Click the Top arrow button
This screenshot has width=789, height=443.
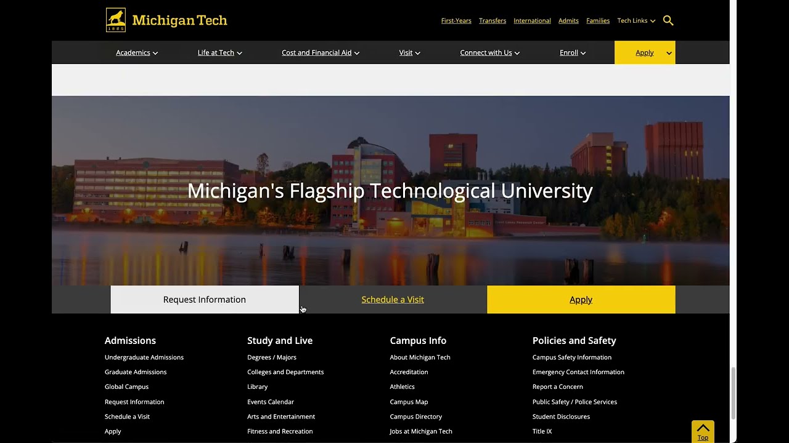tap(703, 431)
